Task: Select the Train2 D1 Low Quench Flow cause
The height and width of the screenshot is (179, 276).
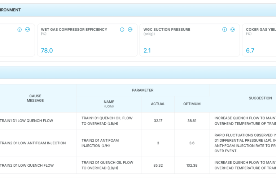Action: 27,165
